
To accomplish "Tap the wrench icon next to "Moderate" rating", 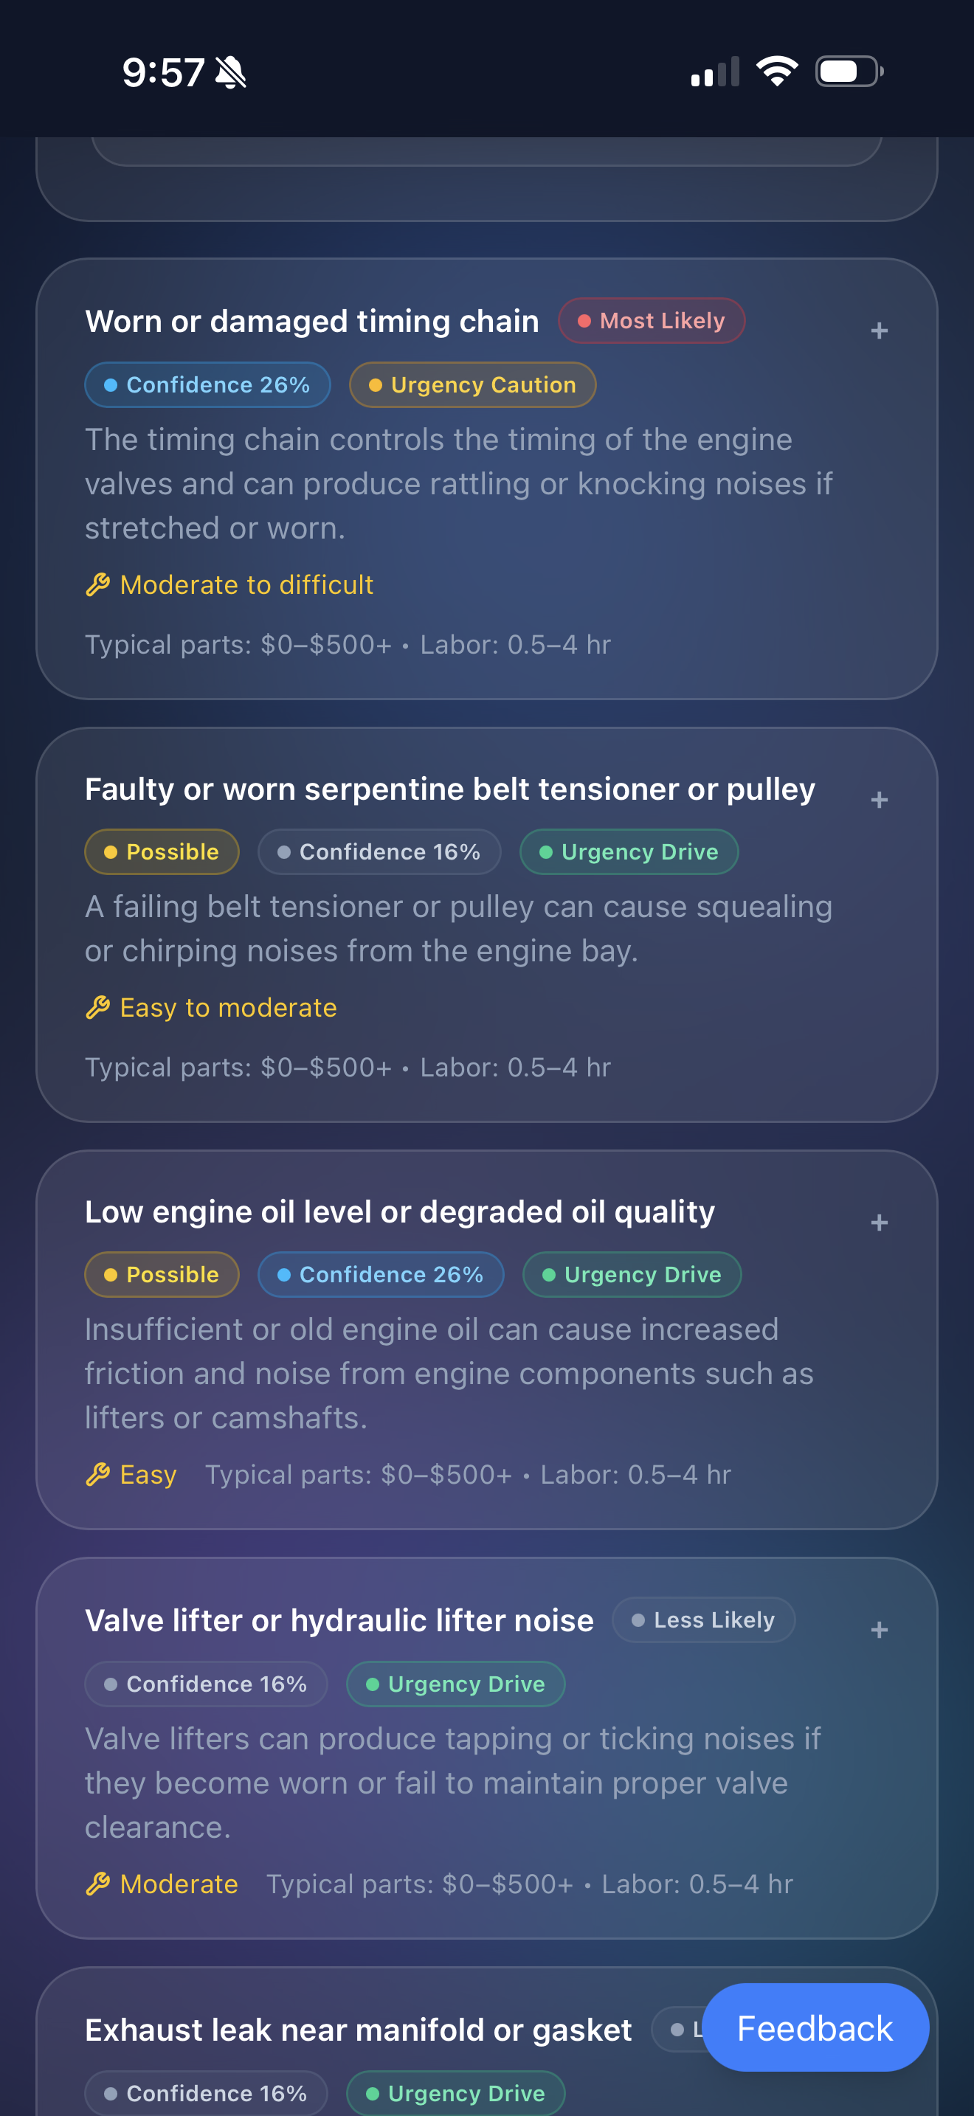I will pos(99,1884).
